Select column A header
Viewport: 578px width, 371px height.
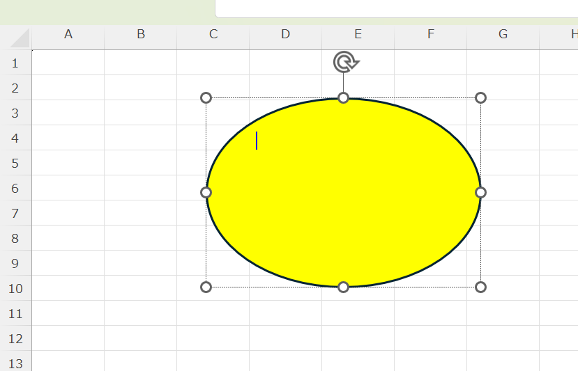tap(68, 34)
